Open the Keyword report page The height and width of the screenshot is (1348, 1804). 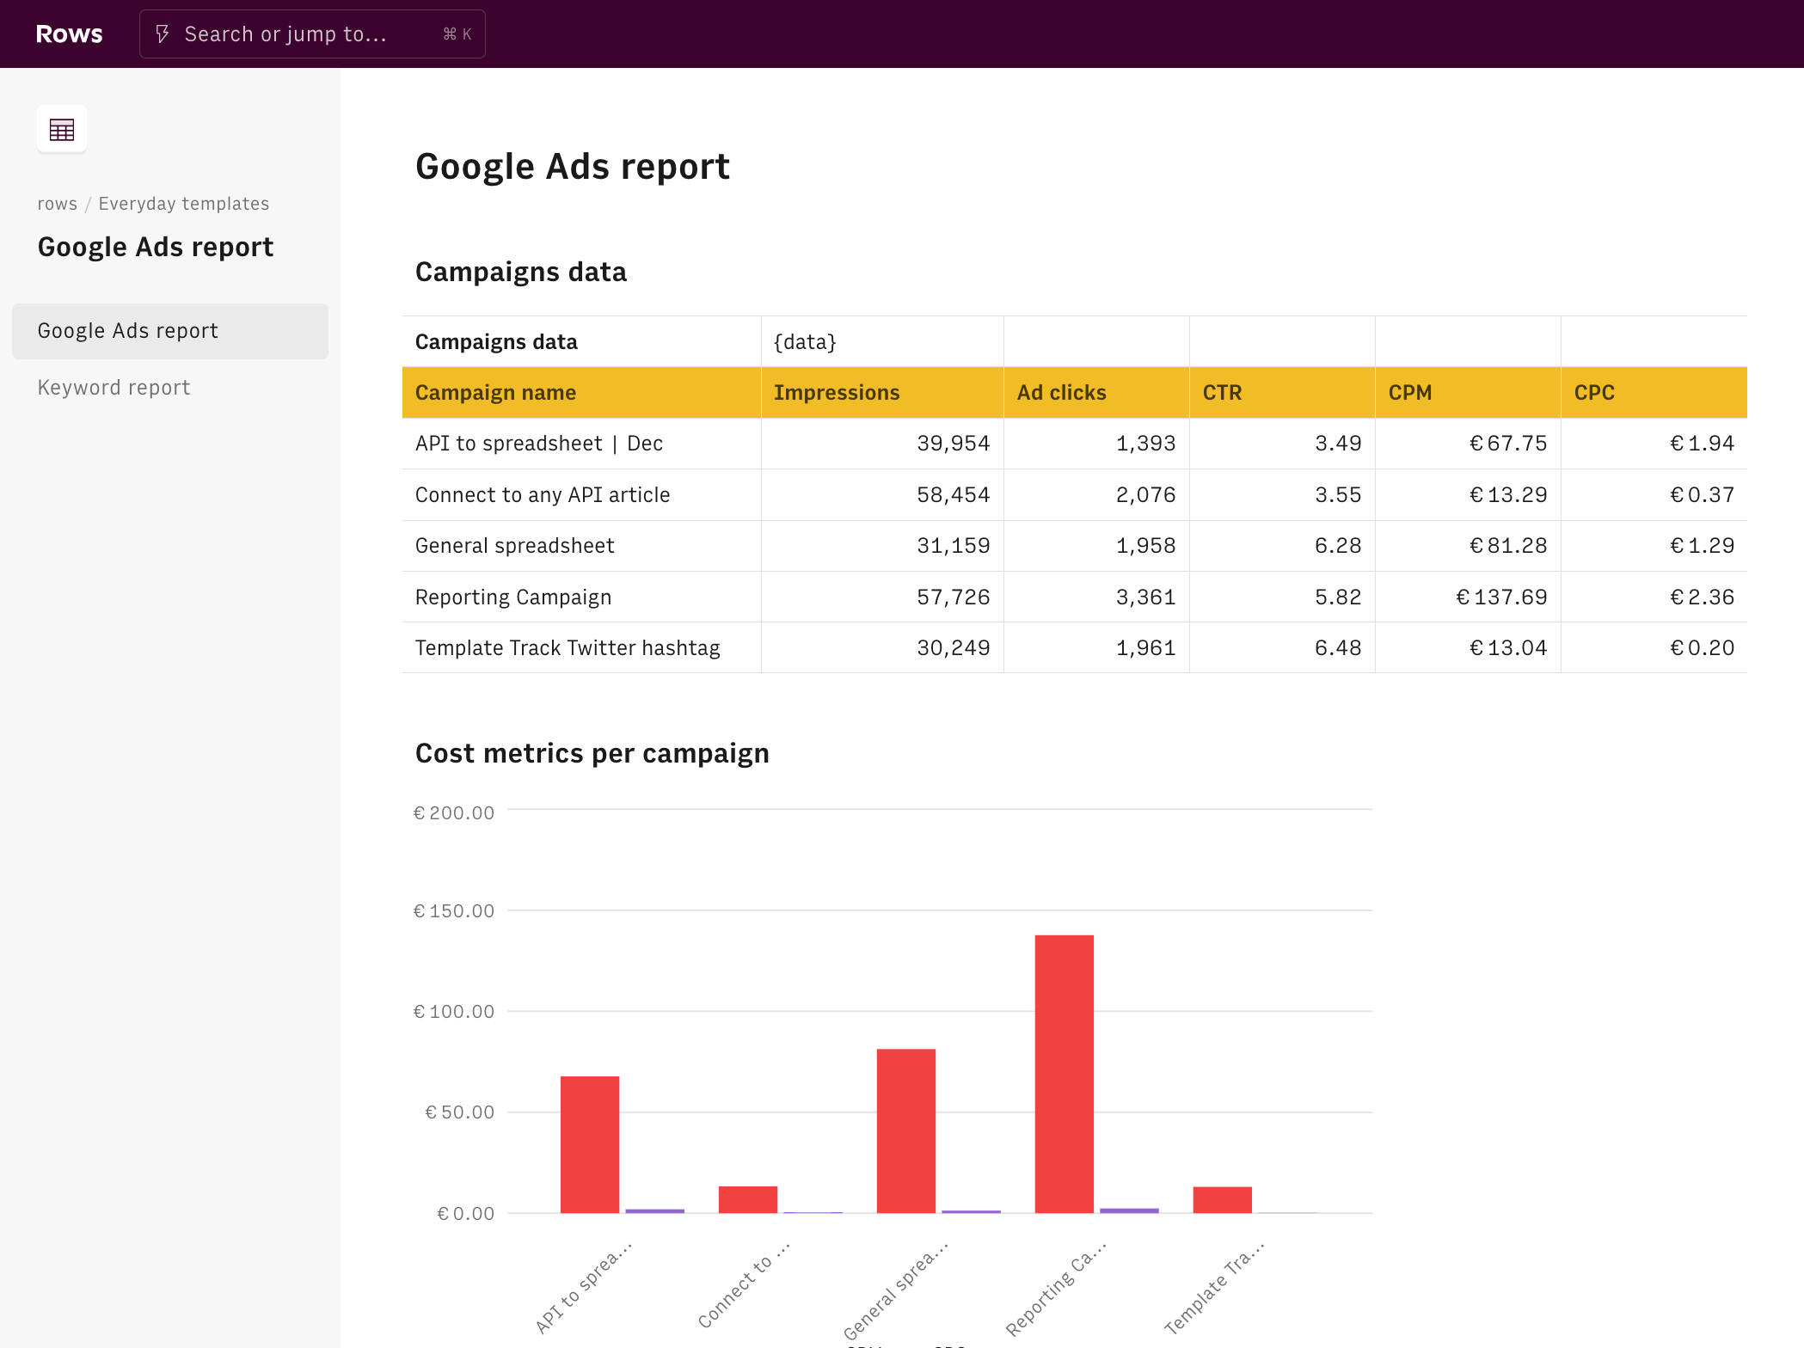[114, 388]
